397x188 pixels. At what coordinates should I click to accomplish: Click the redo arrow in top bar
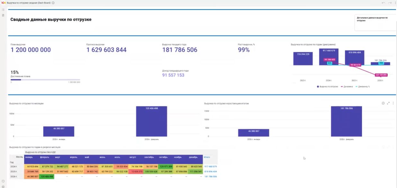[x=390, y=3]
